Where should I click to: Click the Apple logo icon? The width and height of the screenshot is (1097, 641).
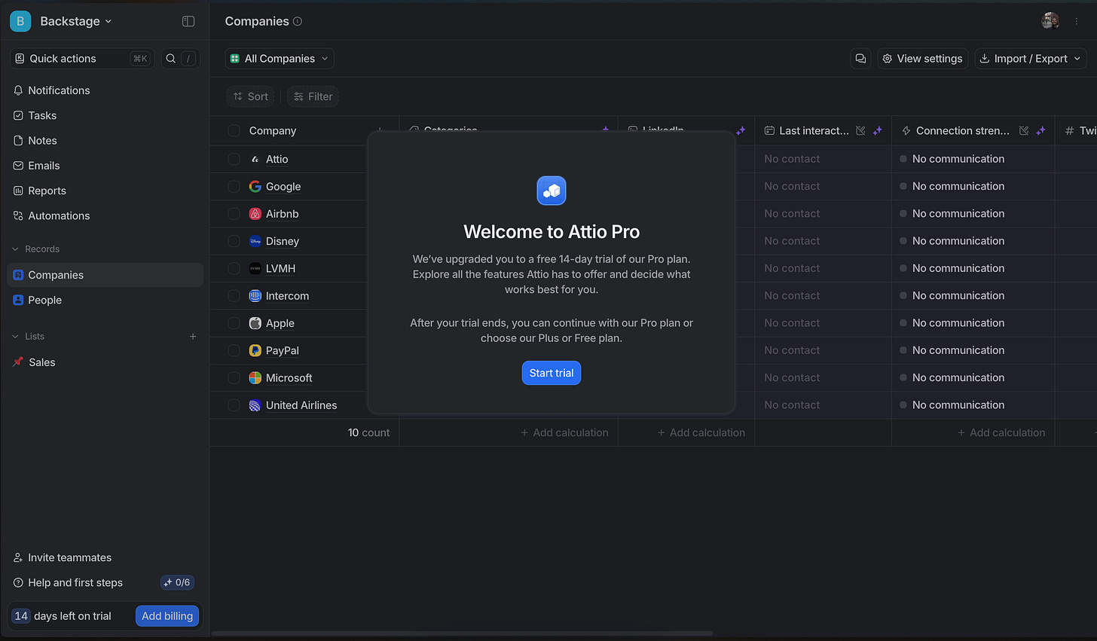[255, 323]
